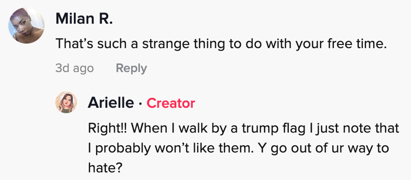
Task: Open Milan R.'s profile via username
Action: pos(84,18)
